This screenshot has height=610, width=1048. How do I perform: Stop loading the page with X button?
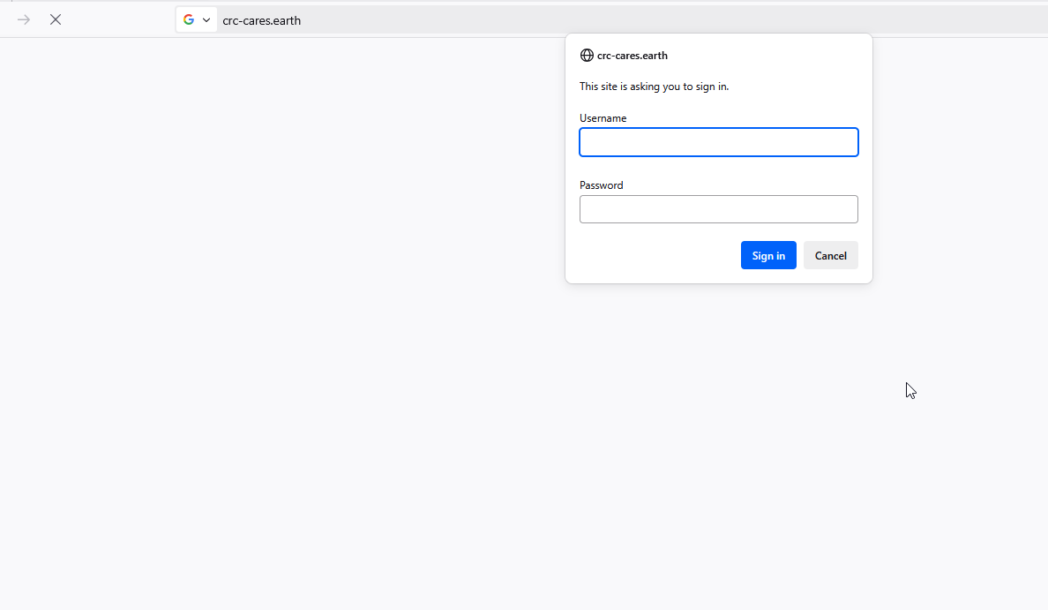click(56, 19)
